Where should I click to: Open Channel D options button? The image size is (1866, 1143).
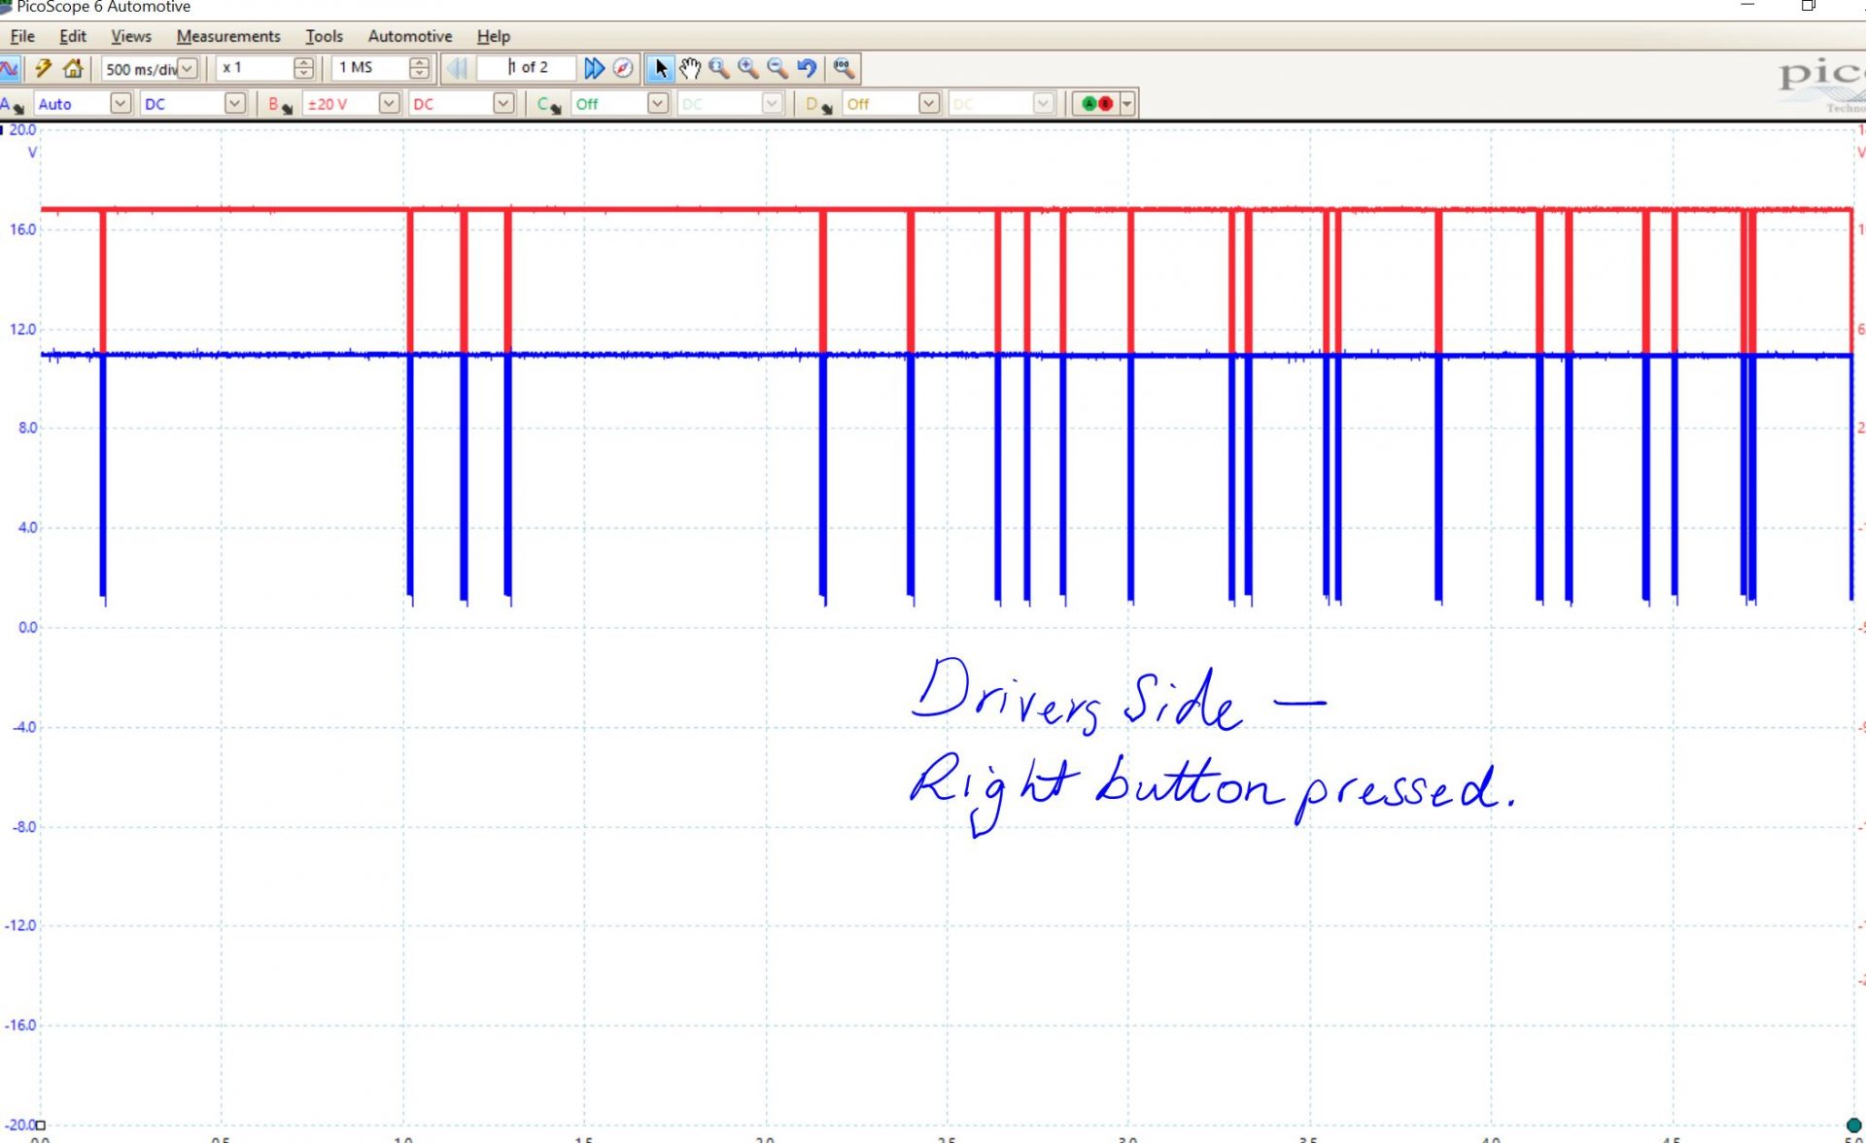(818, 104)
